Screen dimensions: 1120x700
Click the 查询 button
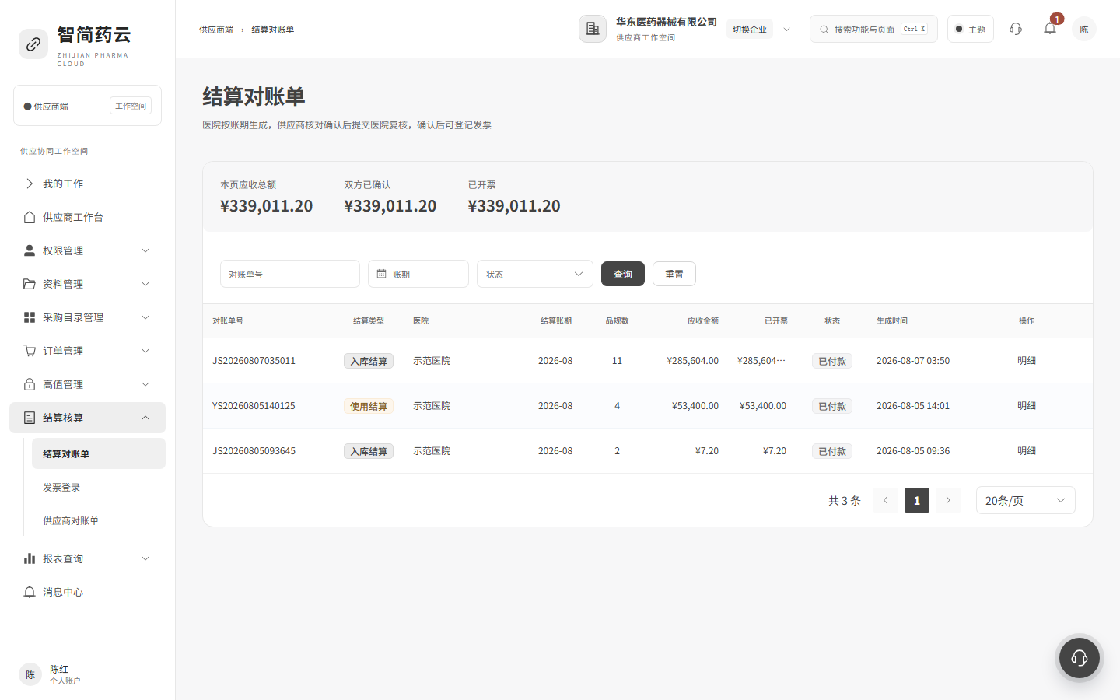click(623, 274)
